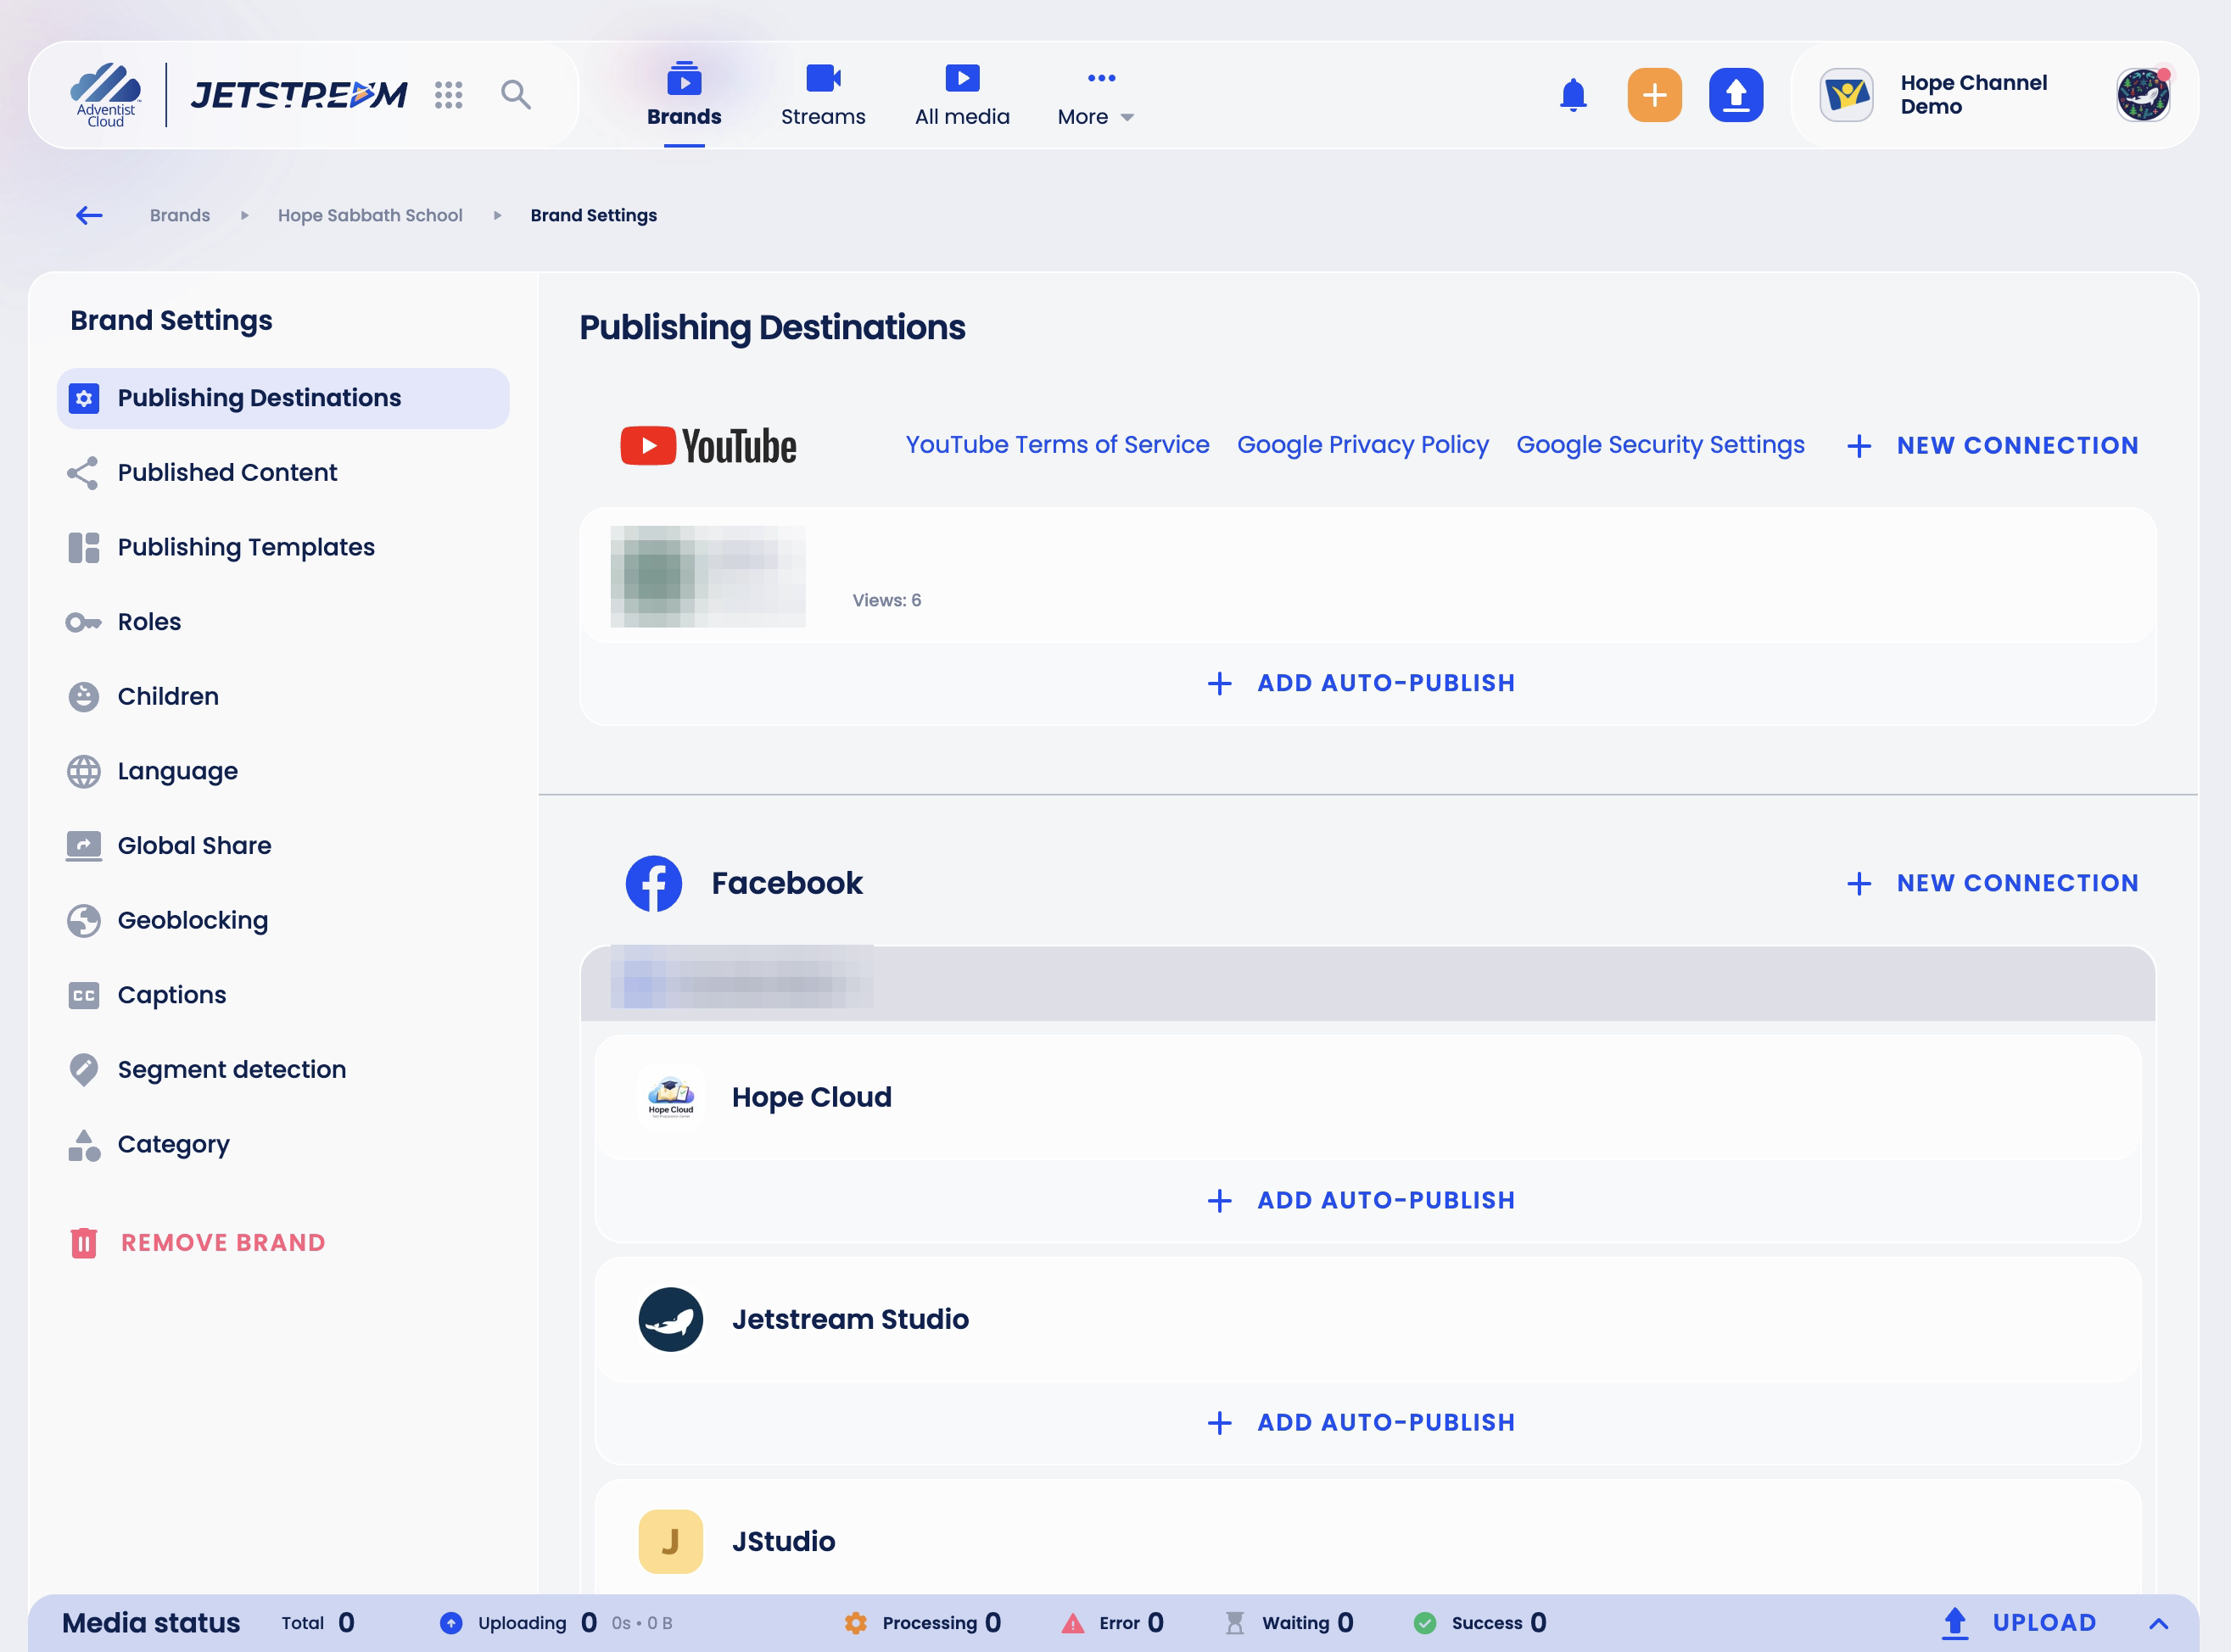The height and width of the screenshot is (1652, 2231).
Task: Click the YouTube logo
Action: click(x=708, y=446)
